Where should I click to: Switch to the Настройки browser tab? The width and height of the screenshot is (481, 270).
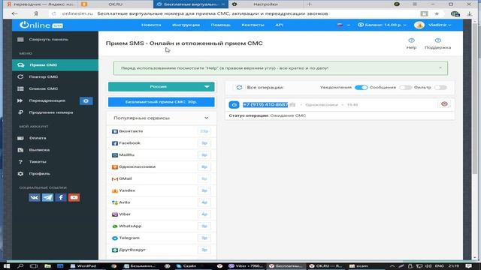[265, 4]
